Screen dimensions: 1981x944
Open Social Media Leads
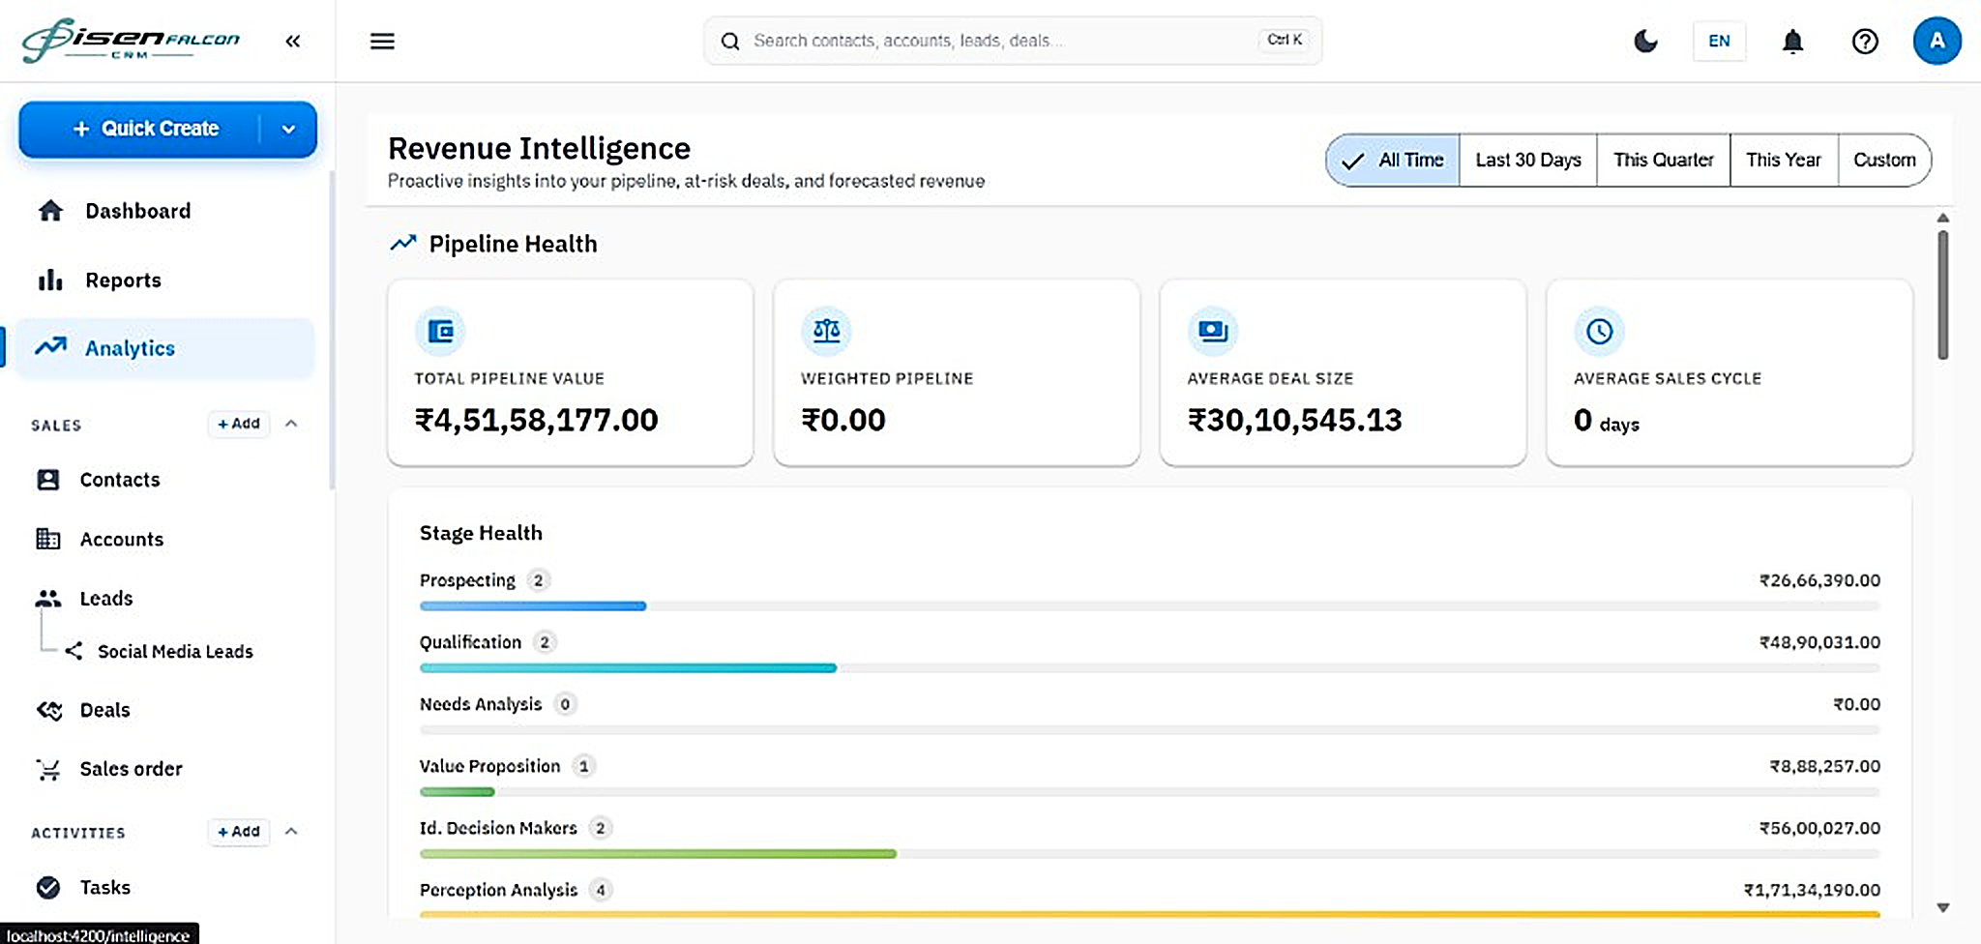coord(175,651)
